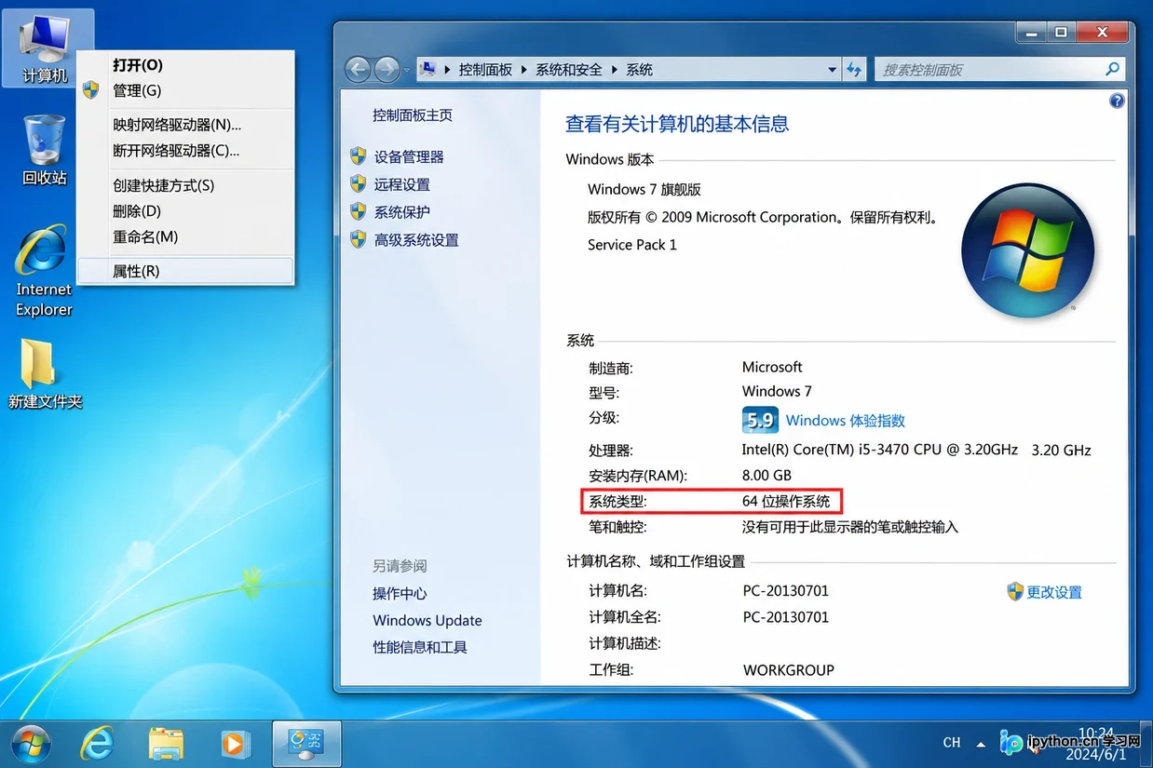Viewport: 1153px width, 768px height.
Task: Click 更改设置 link
Action: pos(1054,592)
